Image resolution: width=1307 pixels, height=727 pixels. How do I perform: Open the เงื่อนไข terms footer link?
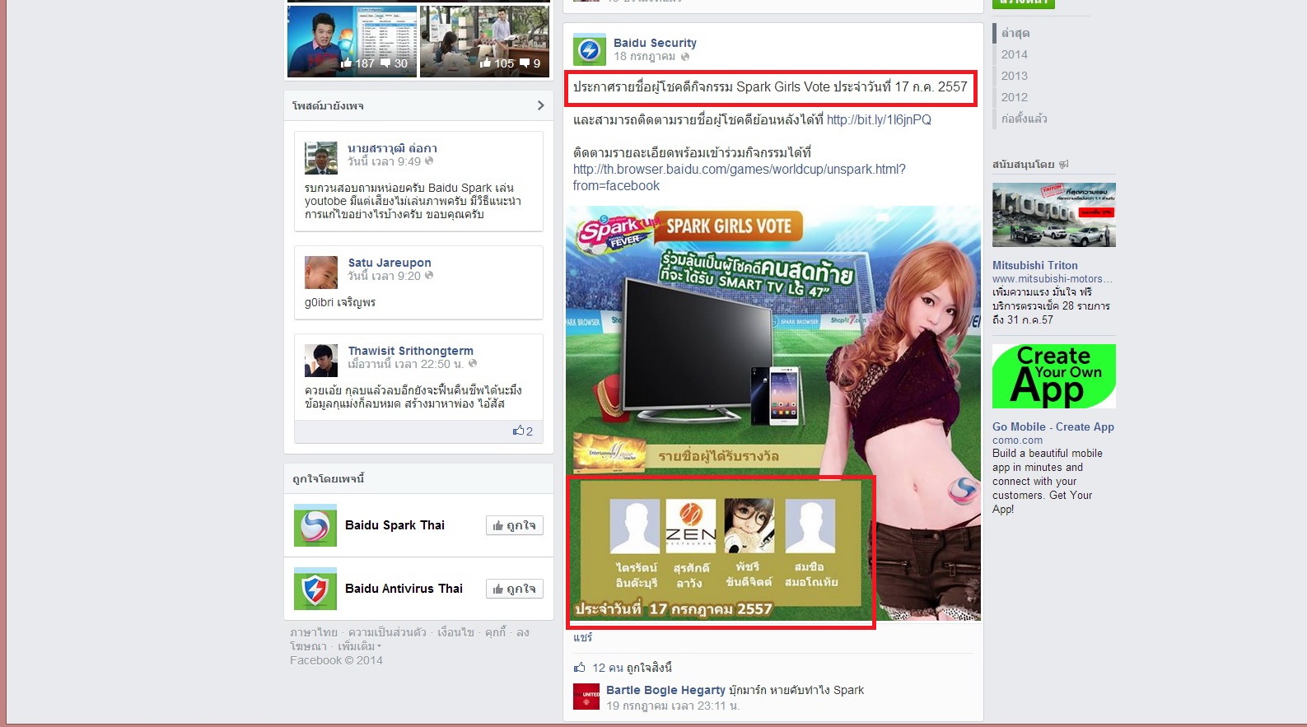click(455, 632)
